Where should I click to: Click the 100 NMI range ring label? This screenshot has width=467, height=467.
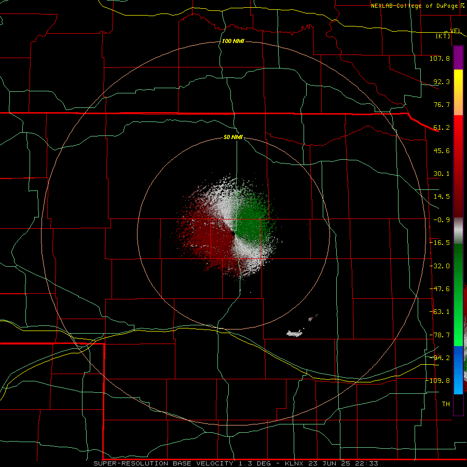tap(233, 41)
